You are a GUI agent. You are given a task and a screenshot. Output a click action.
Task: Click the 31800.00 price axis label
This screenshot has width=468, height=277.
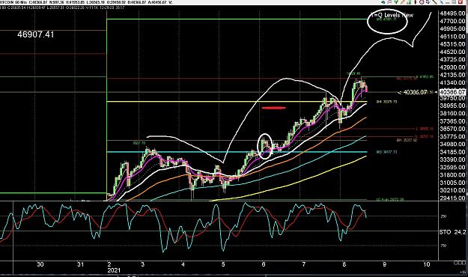(452, 175)
